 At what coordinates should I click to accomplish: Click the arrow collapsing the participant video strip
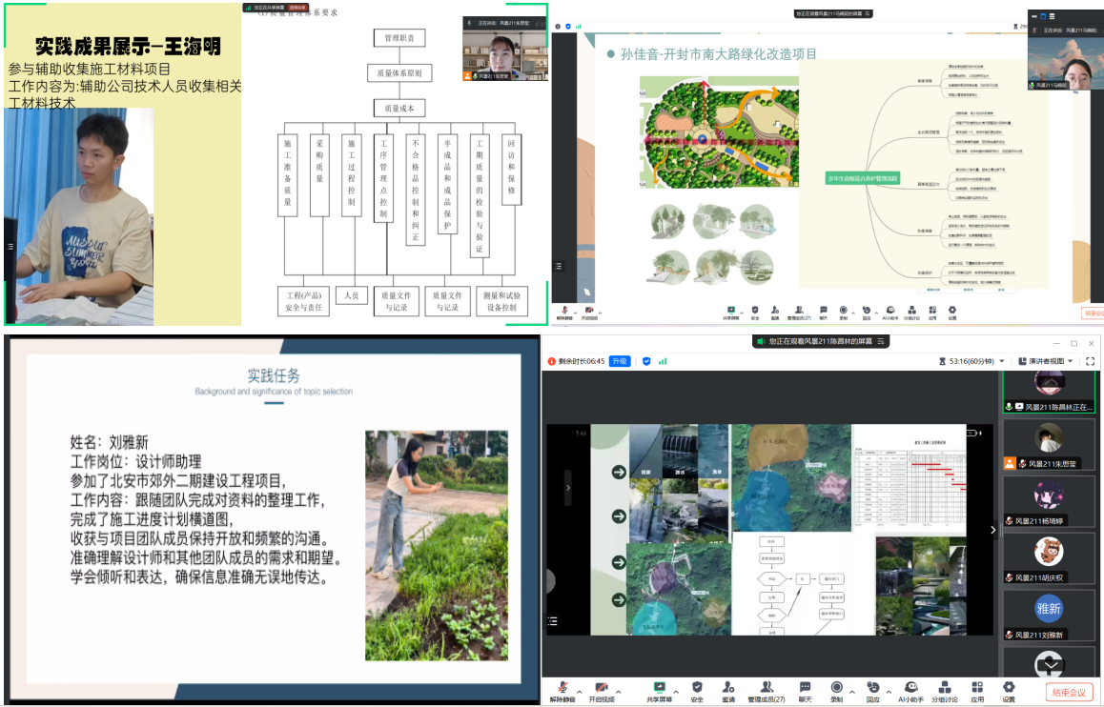click(x=992, y=530)
